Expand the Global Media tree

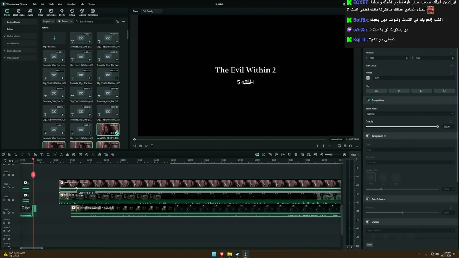coord(5,36)
